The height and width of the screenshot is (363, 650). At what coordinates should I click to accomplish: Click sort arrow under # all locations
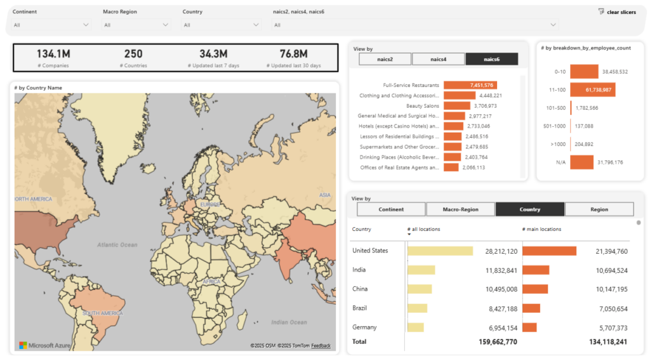tap(409, 235)
